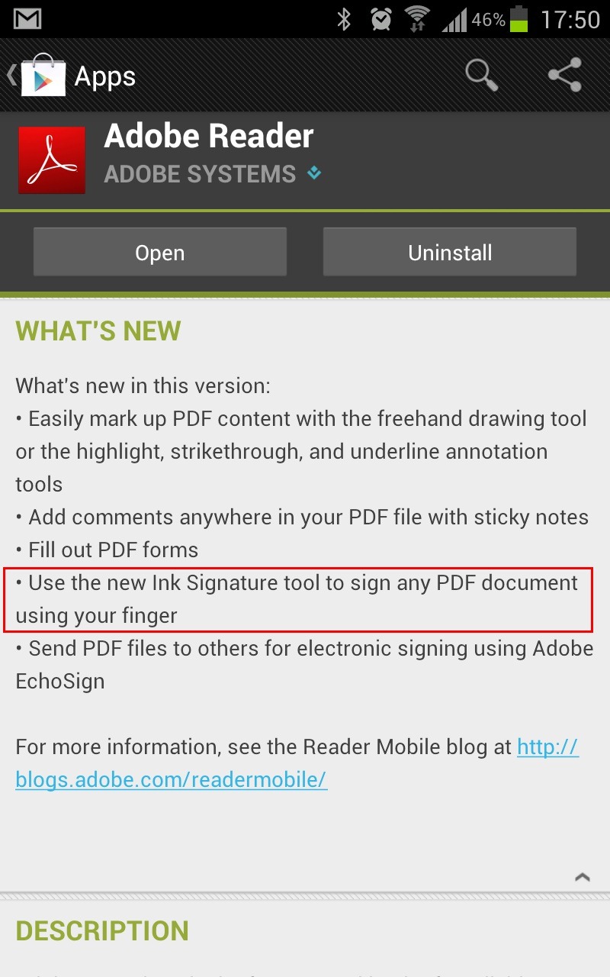Screen dimensions: 610x977
Task: Tap the Gmail notification icon
Action: point(27,19)
